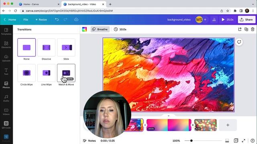
Task: Select the pink gradient 10.0s clip
Action: pos(169,125)
